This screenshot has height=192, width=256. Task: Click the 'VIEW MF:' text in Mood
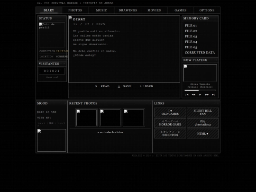(x=44, y=118)
